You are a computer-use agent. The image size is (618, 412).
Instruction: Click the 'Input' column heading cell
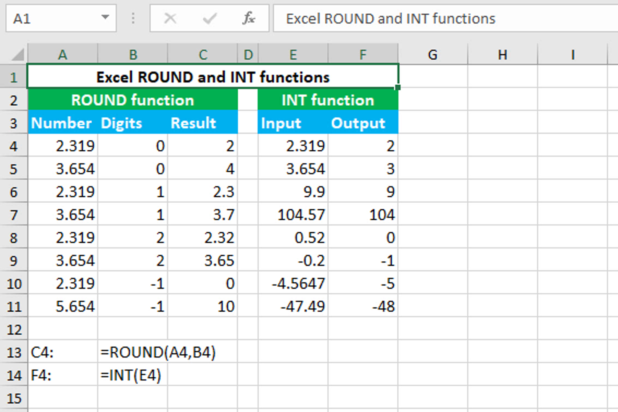tap(293, 123)
